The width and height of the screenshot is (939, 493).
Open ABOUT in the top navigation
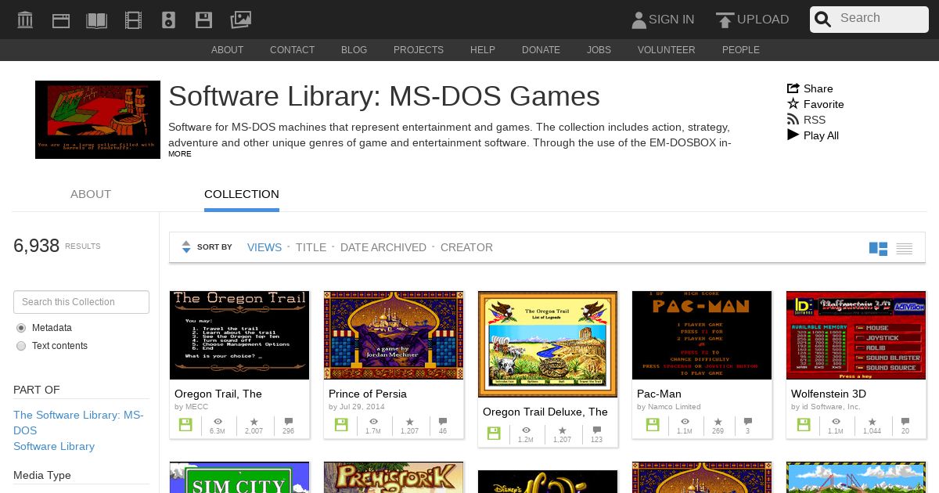click(x=227, y=50)
